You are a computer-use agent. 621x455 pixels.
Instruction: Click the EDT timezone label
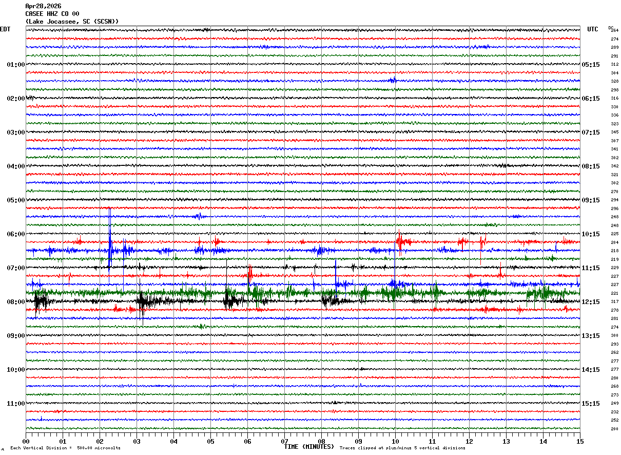(5, 29)
